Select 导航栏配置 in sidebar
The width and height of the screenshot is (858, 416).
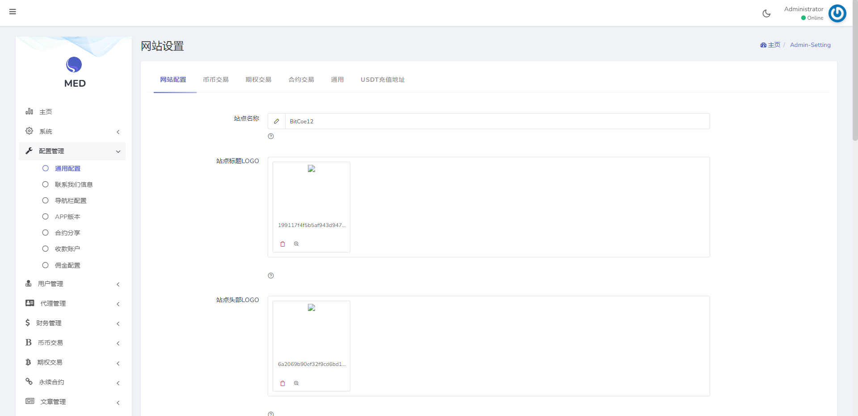point(71,201)
